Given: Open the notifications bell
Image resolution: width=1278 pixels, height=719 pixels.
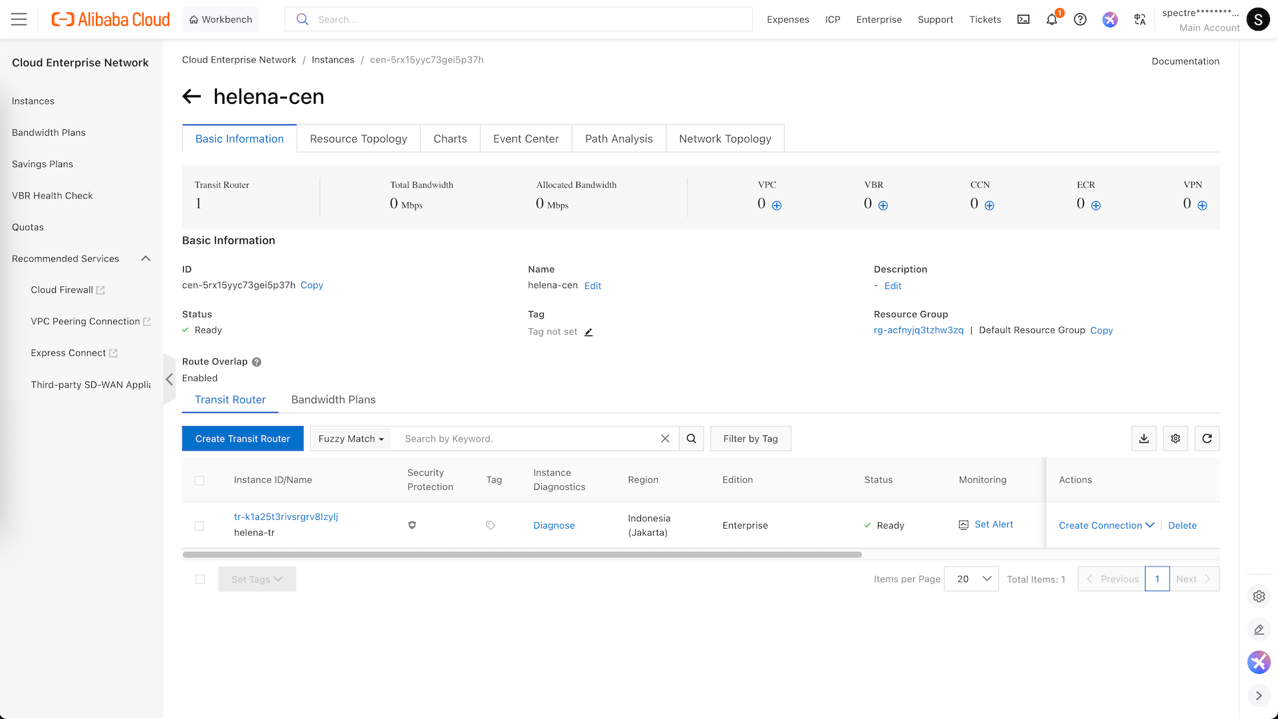Looking at the screenshot, I should coord(1052,19).
